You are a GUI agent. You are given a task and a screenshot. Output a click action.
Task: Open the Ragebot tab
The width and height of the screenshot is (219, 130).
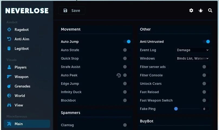click(x=27, y=30)
